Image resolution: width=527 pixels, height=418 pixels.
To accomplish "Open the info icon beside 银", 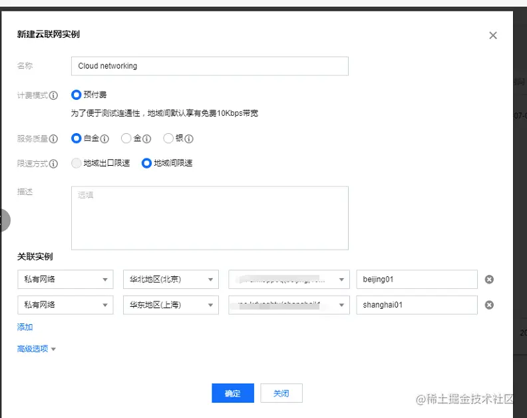I will 189,139.
